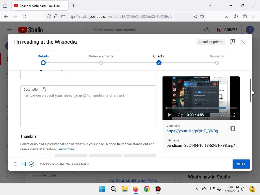Open Google Chrome from taskbar
The image size is (260, 195).
tap(147, 189)
